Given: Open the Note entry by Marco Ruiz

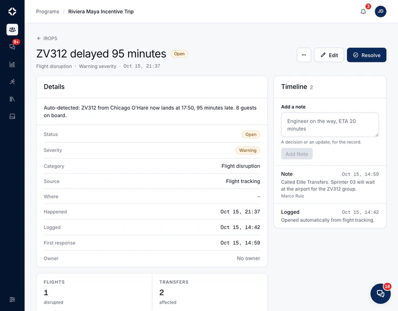Looking at the screenshot, I should point(330,185).
